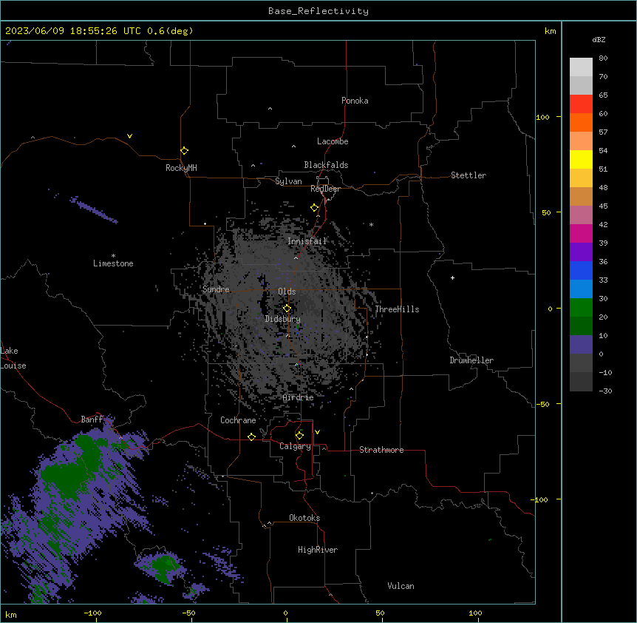Viewport: 637px width, 623px height.
Task: Click the 50 tick on the bottom axis
Action: 380,613
